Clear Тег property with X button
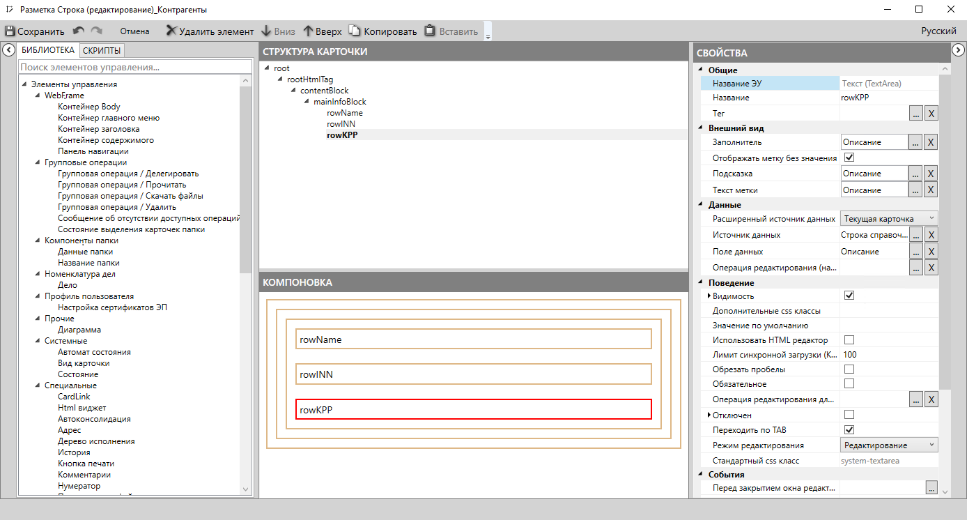967x520 pixels. pos(931,113)
